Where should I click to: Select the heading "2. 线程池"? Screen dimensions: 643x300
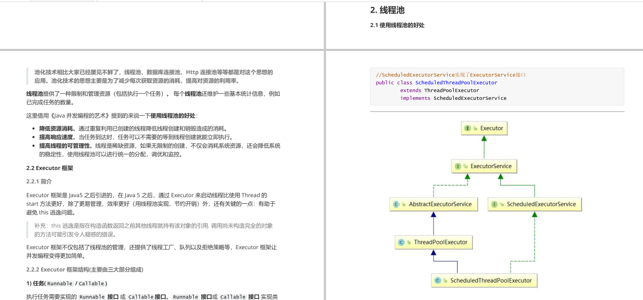pos(387,10)
